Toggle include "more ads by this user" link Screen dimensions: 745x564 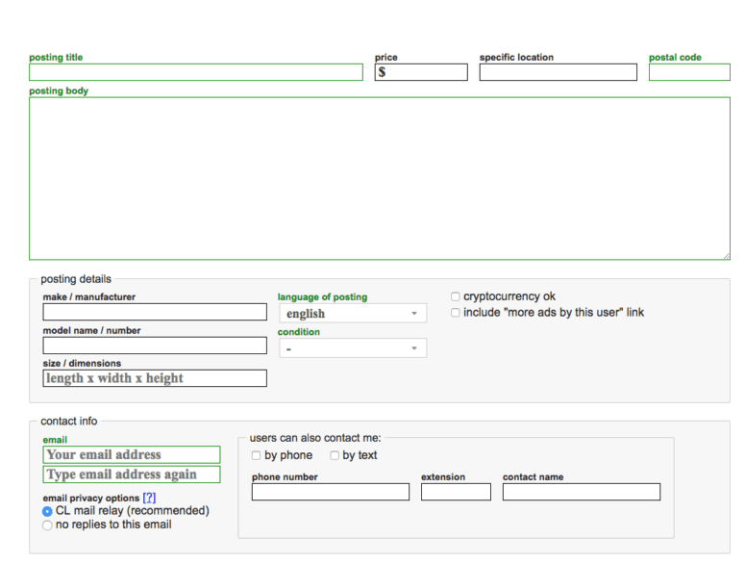tap(456, 313)
